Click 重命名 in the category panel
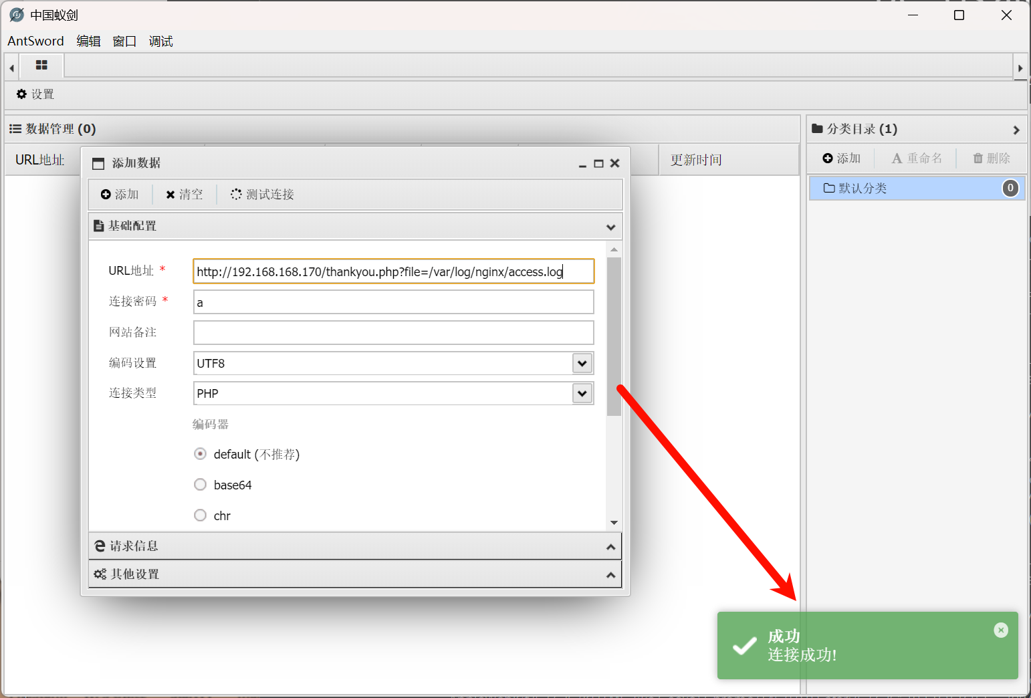This screenshot has height=698, width=1031. click(917, 158)
